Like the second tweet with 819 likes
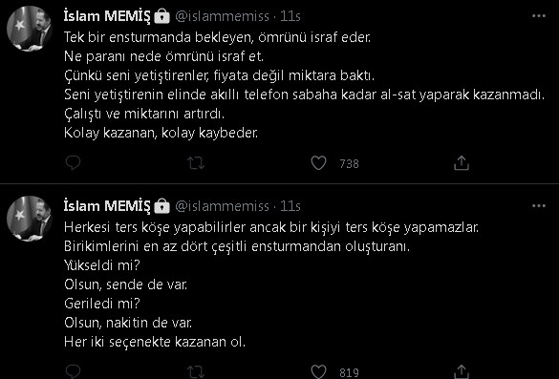Image resolution: width=559 pixels, height=379 pixels. [x=318, y=372]
